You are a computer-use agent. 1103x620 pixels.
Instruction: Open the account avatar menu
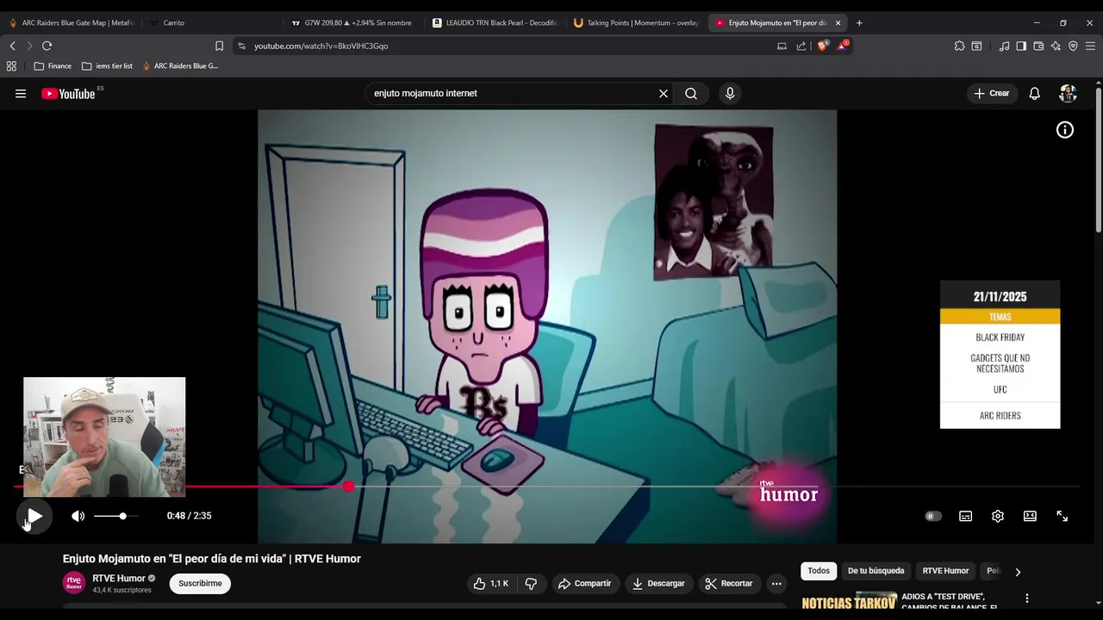1068,93
